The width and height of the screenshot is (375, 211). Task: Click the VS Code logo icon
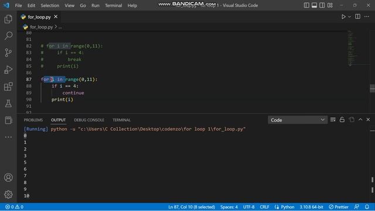(x=6, y=5)
